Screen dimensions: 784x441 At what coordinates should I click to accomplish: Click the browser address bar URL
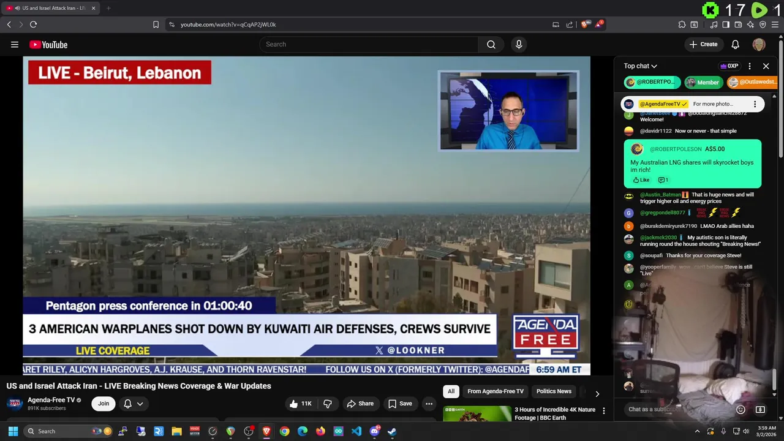point(228,24)
